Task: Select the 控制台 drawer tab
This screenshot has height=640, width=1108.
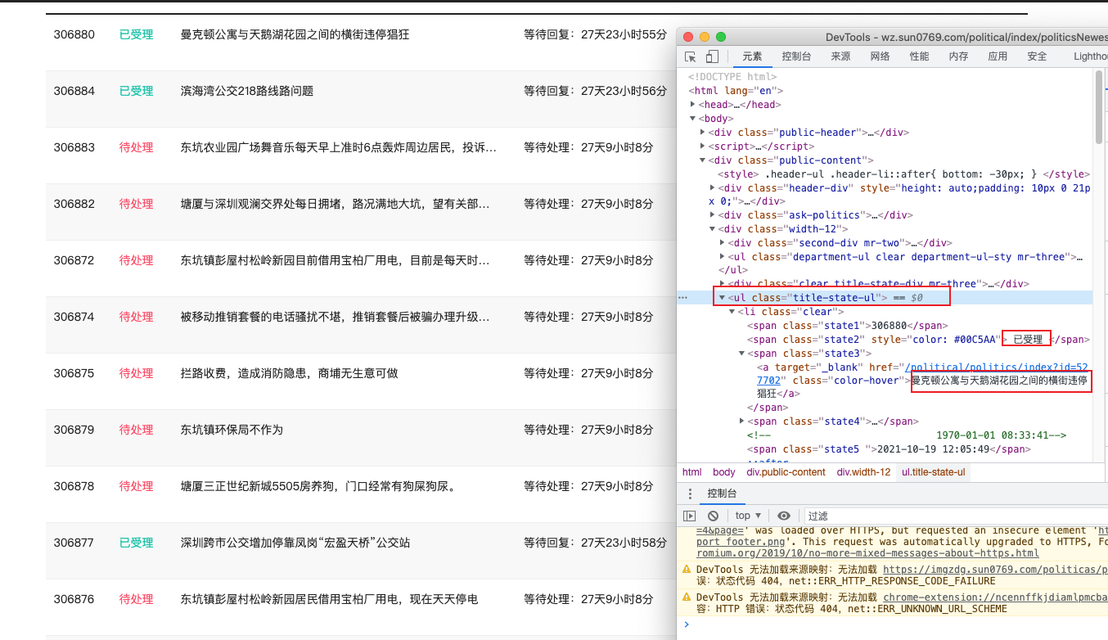Action: pyautogui.click(x=722, y=494)
